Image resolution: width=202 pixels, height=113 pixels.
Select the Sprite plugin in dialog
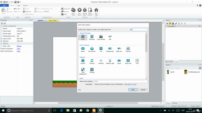[119, 62]
